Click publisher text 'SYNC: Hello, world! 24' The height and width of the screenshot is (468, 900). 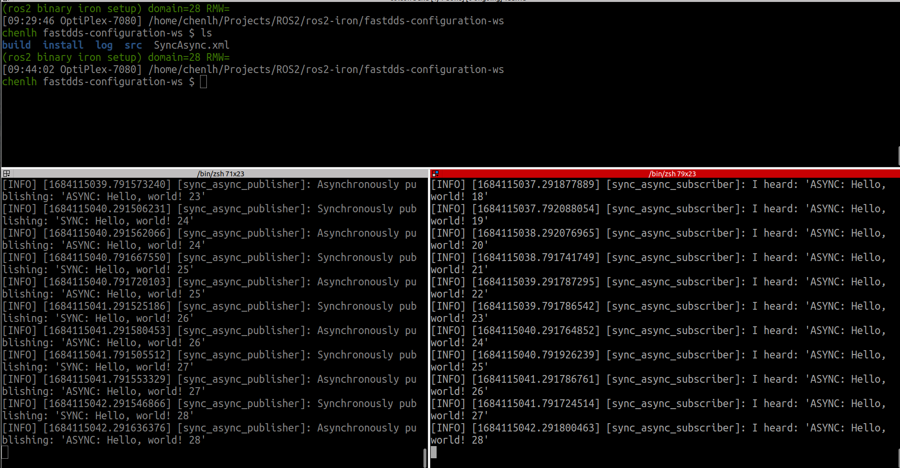pos(125,221)
